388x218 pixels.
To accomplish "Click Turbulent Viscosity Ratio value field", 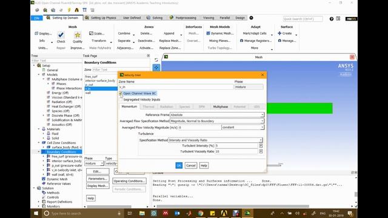I will tap(236, 151).
